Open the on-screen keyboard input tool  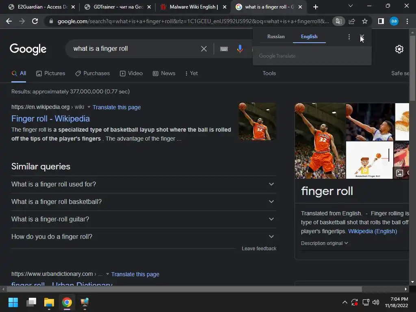point(224,49)
